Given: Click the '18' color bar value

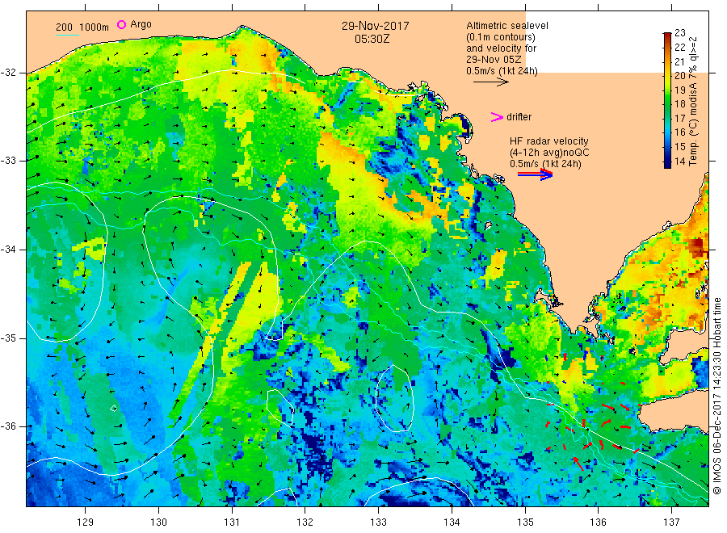Looking at the screenshot, I should coord(679,104).
